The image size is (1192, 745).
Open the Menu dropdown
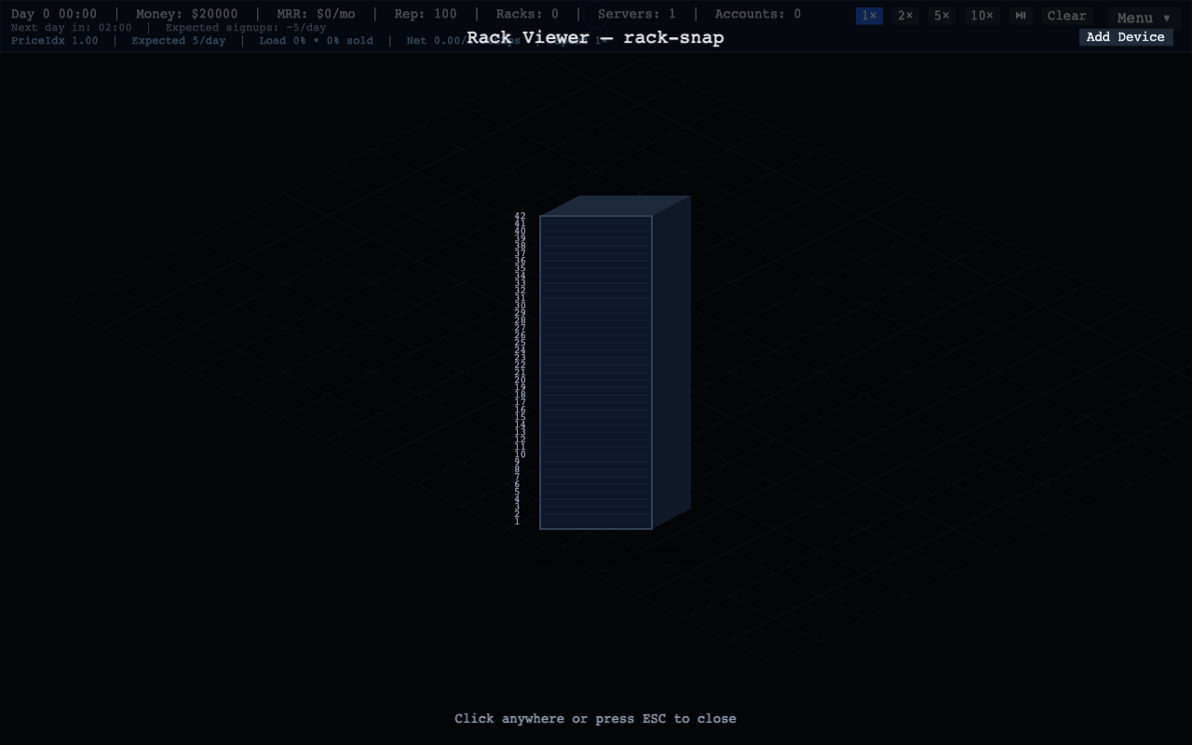tap(1144, 18)
